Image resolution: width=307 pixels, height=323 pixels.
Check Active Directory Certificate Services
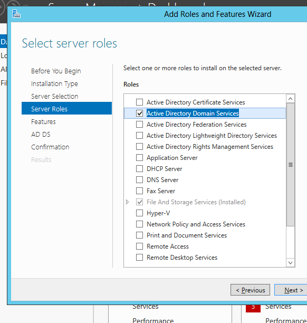point(139,102)
